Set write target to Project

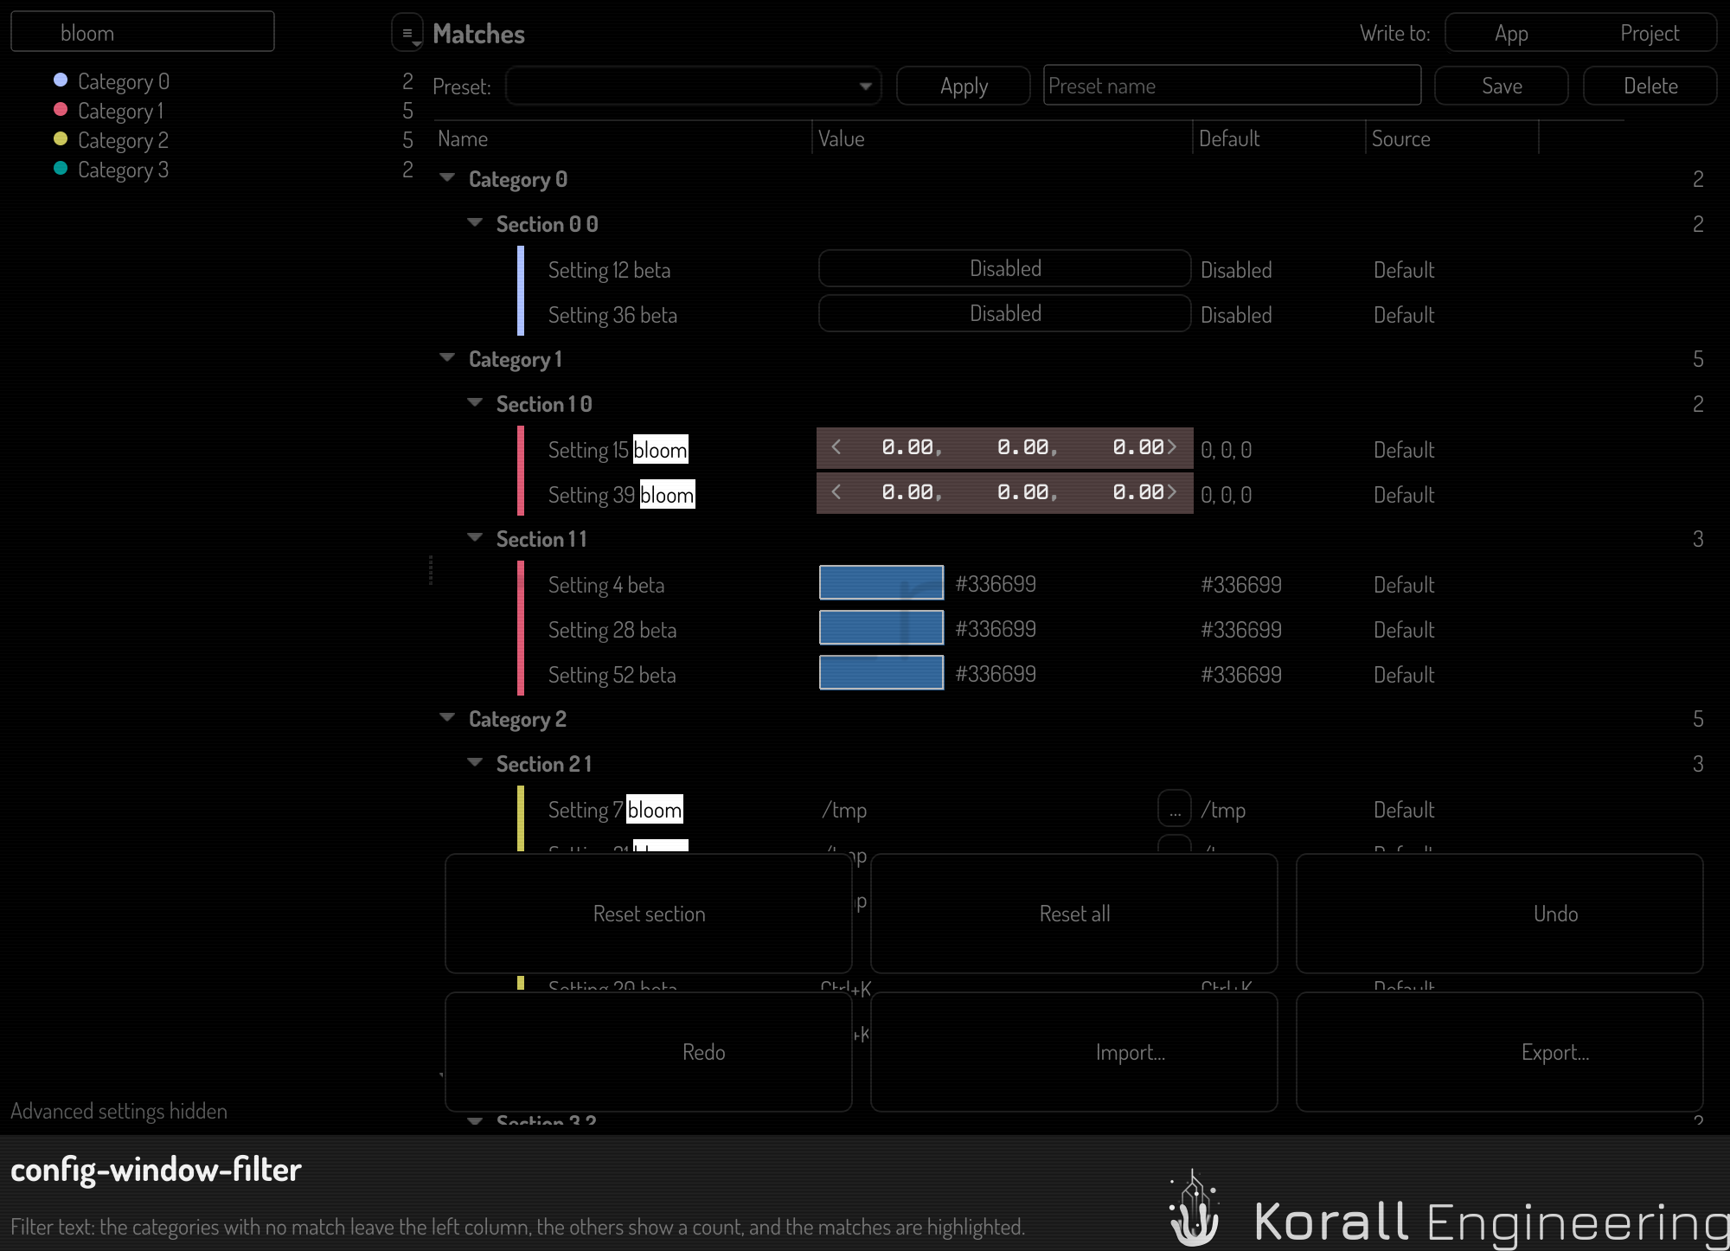1650,33
